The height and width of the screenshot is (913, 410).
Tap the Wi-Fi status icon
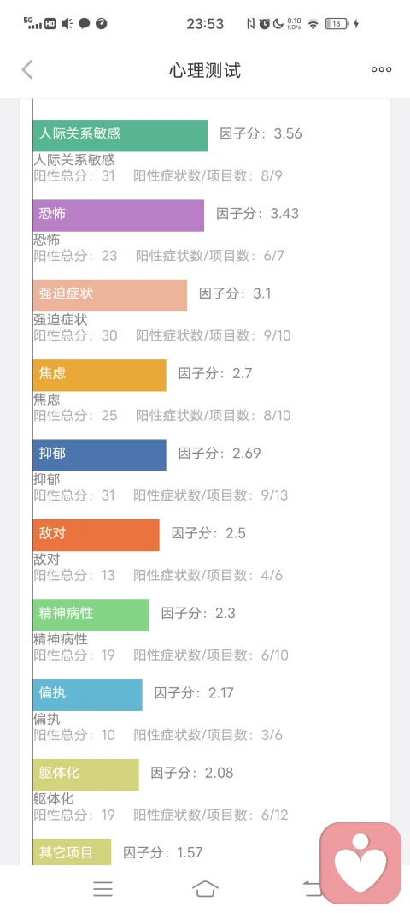point(313,24)
